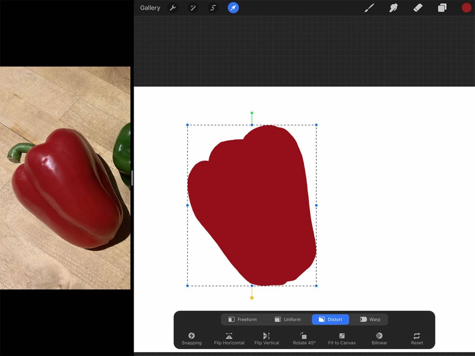Open the Layers panel
Image resolution: width=475 pixels, height=356 pixels.
(442, 7)
